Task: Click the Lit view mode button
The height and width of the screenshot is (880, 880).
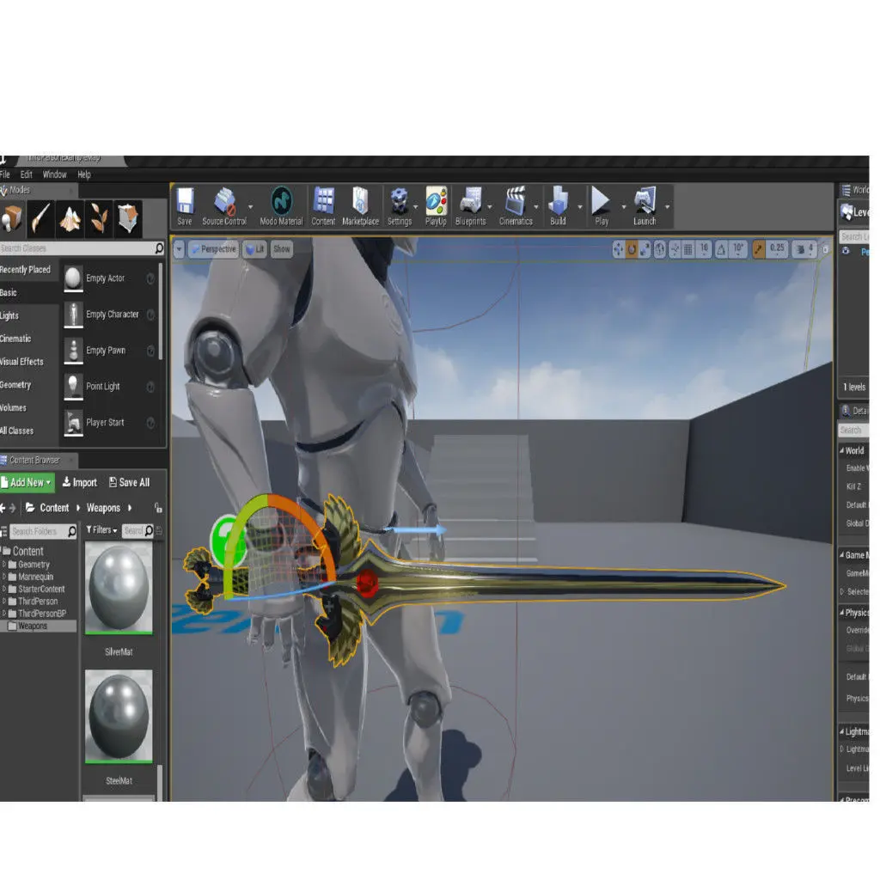Action: (254, 249)
